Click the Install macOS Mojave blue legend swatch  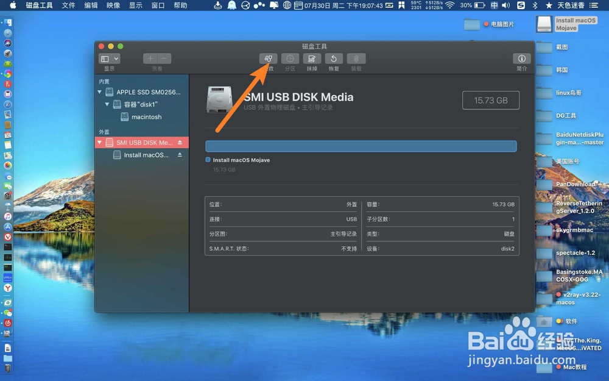(x=208, y=160)
